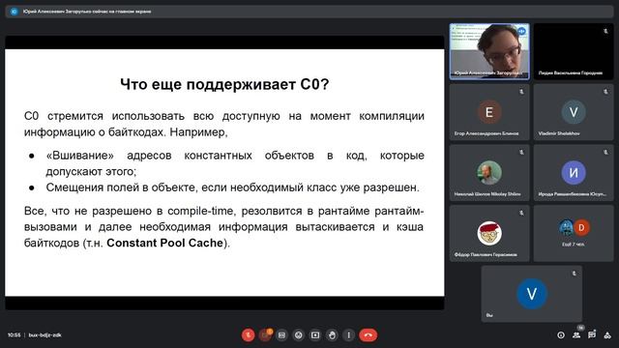Click the large blue V avatar in 'Вы' tile
The image size is (619, 348).
pyautogui.click(x=532, y=294)
